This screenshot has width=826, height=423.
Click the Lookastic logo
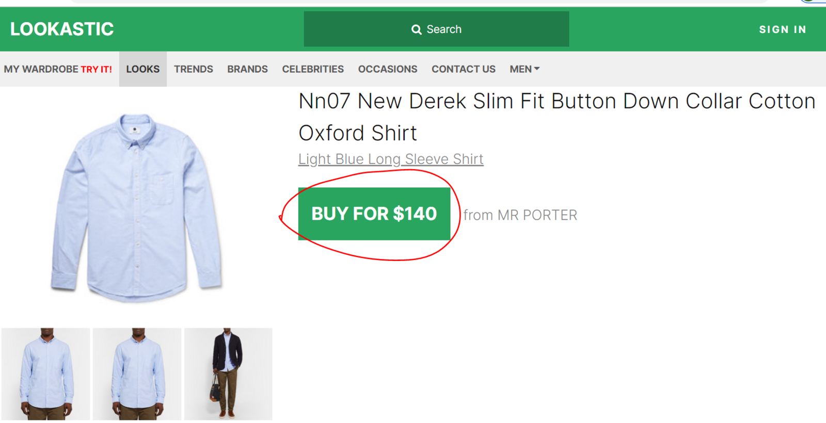(62, 29)
